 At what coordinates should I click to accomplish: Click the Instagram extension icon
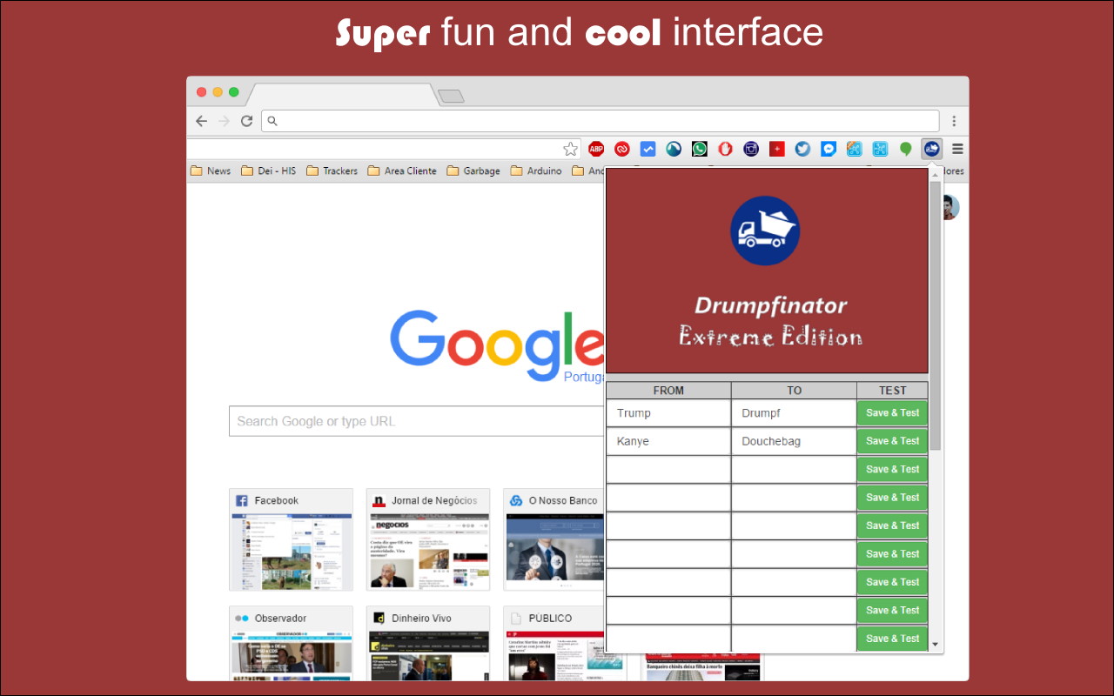click(x=751, y=149)
